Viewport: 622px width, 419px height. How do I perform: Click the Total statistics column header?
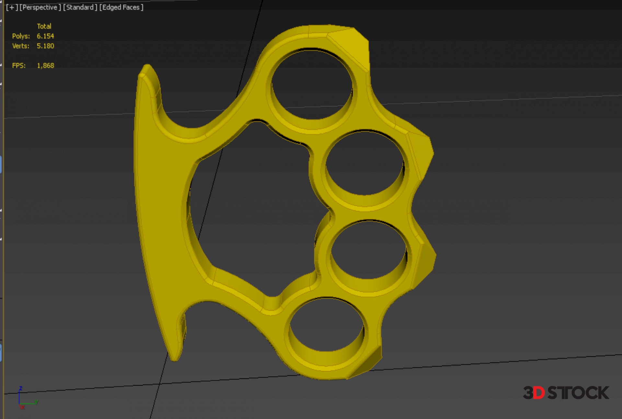(44, 26)
